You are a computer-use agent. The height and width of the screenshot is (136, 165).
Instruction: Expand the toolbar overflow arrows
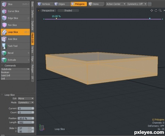point(150,4)
